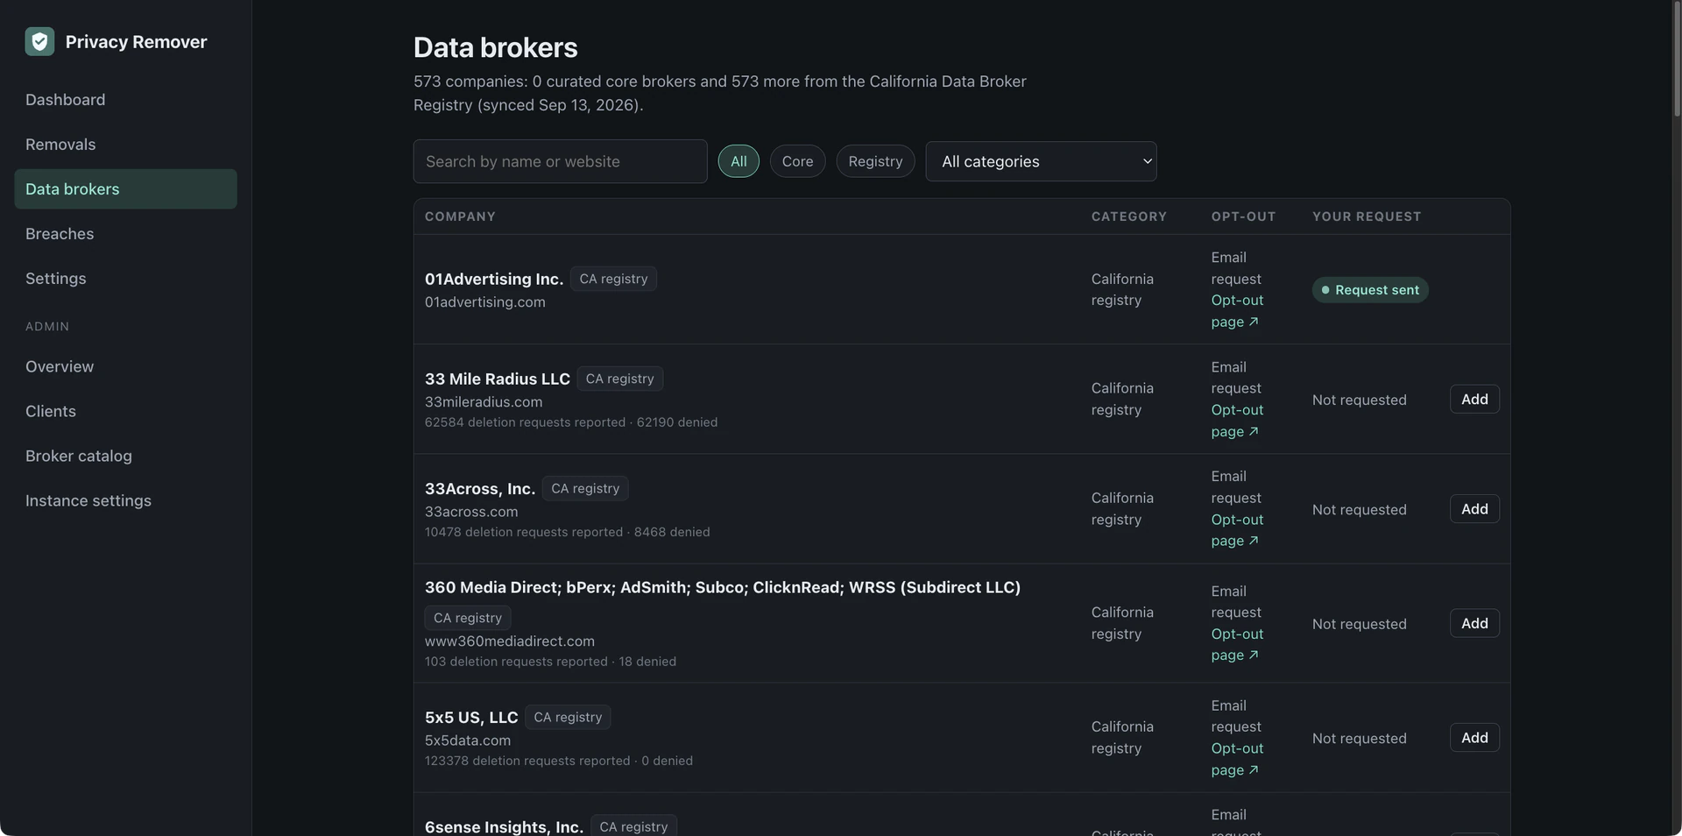
Task: Click the 123378 deletion requests reported line
Action: pyautogui.click(x=559, y=761)
